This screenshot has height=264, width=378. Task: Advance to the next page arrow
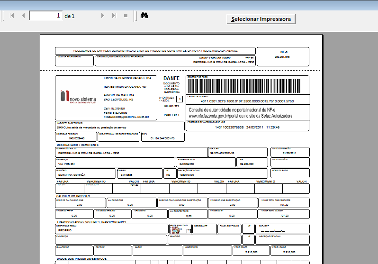point(102,16)
